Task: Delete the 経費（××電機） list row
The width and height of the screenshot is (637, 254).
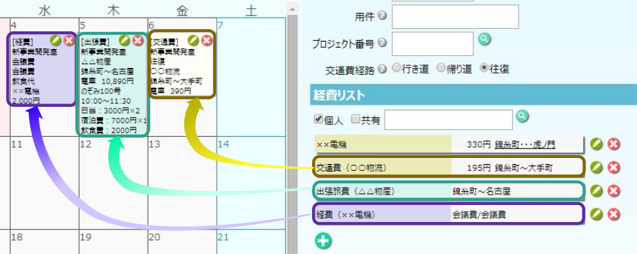Action: [x=614, y=215]
